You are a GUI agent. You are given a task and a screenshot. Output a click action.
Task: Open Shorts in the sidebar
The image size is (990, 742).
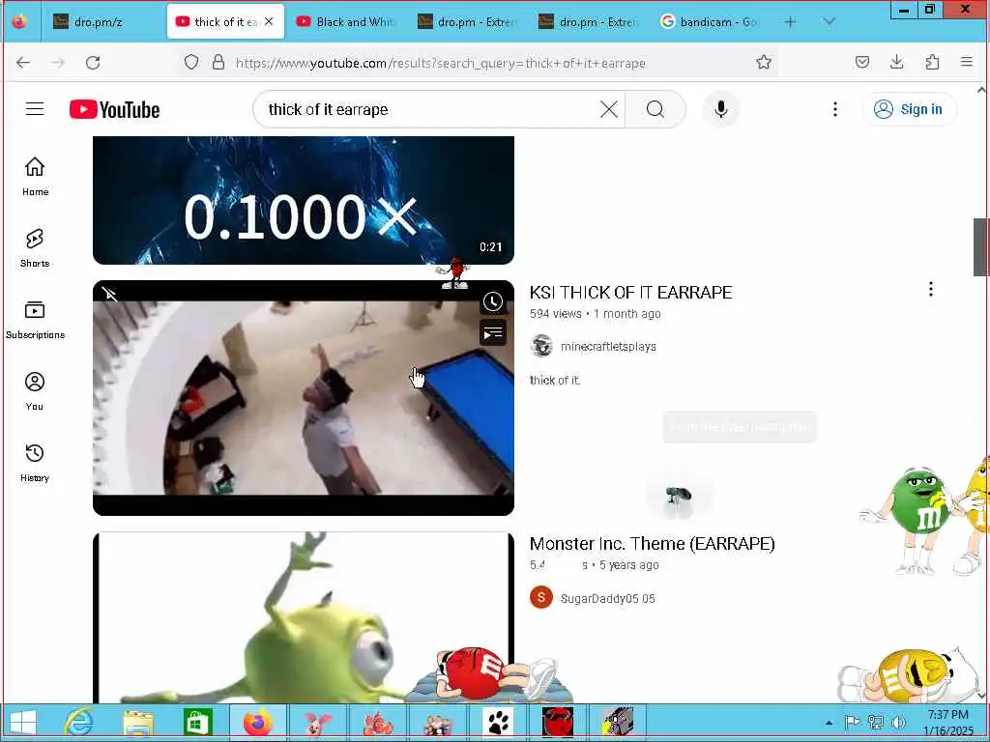[35, 248]
